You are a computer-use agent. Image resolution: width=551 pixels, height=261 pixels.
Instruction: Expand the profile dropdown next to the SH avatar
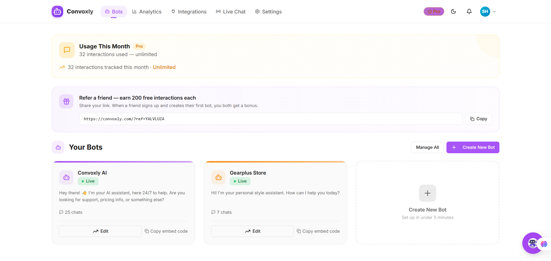(x=494, y=11)
